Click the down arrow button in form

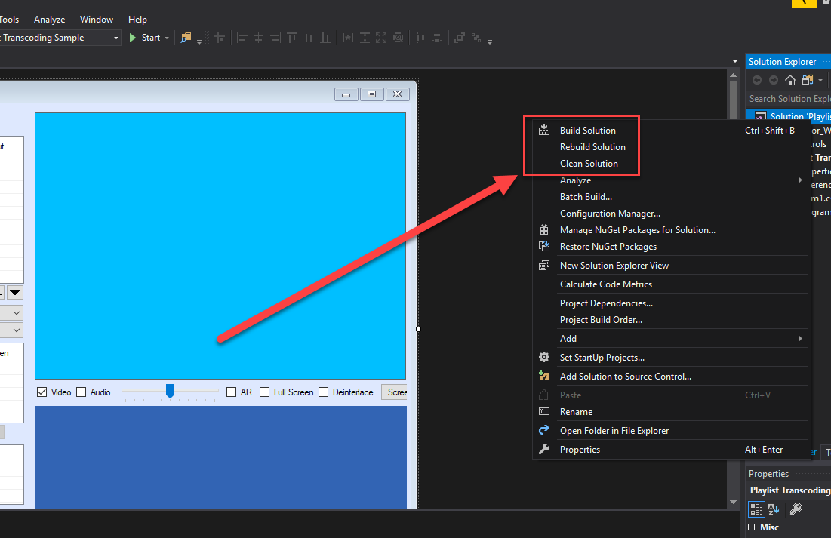point(15,292)
